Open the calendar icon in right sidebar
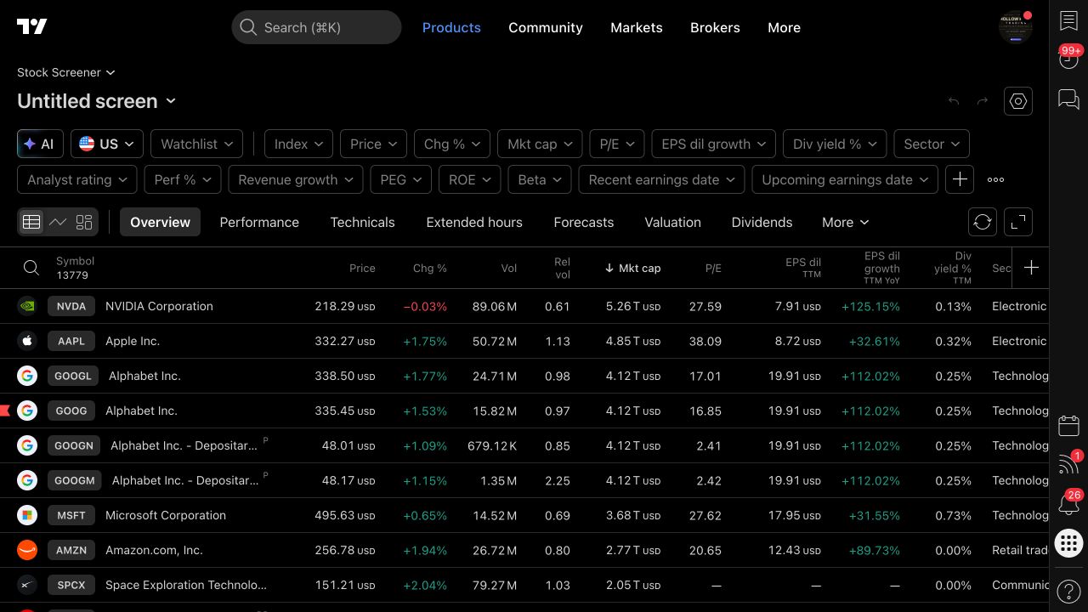 click(1068, 426)
